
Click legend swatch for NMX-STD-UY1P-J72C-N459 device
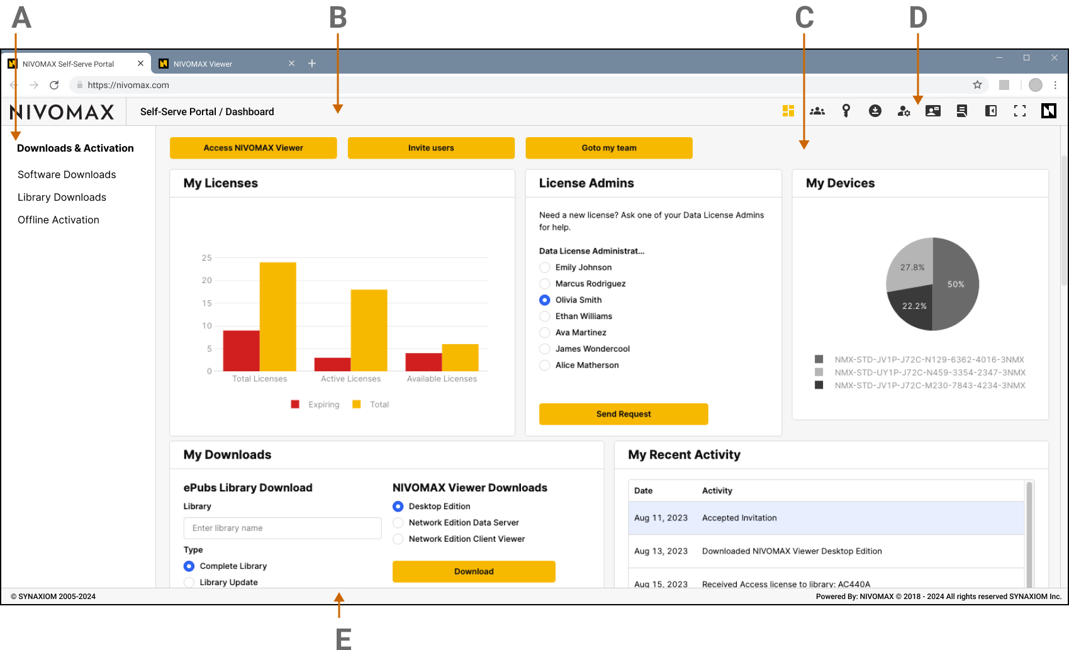819,373
